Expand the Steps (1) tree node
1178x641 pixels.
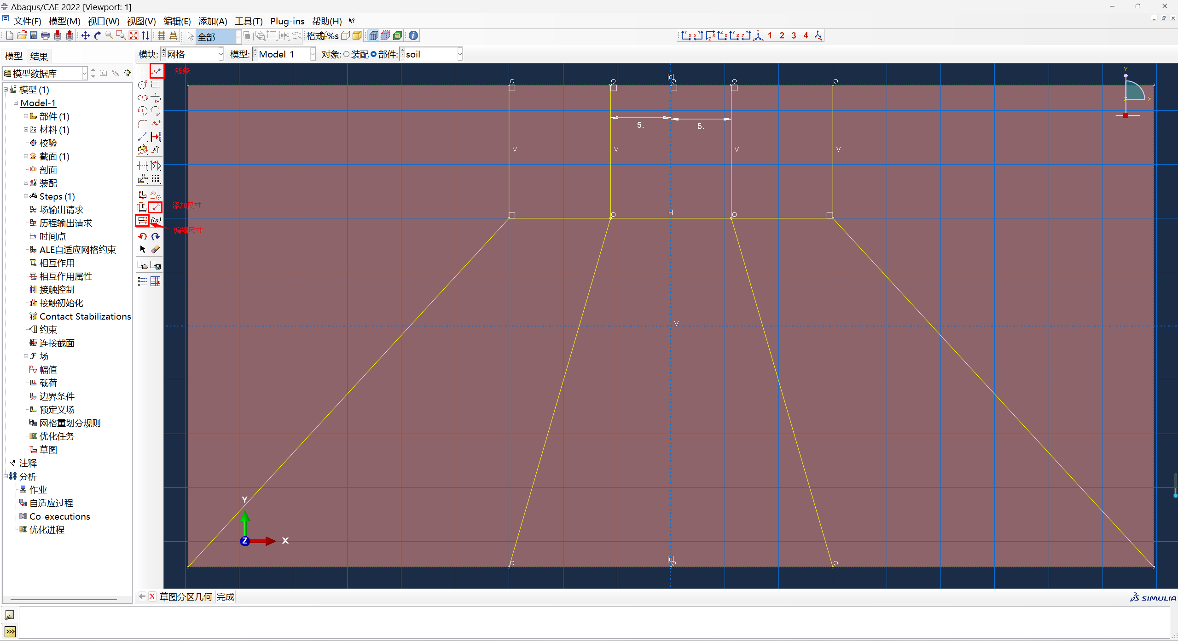click(26, 196)
